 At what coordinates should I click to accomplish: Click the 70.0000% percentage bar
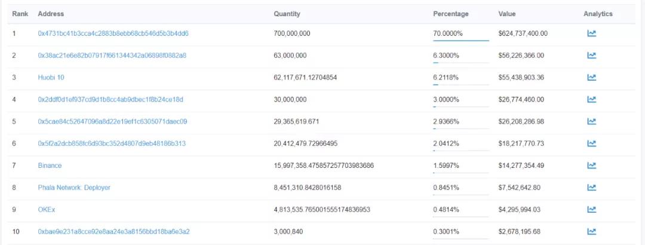[x=461, y=41]
